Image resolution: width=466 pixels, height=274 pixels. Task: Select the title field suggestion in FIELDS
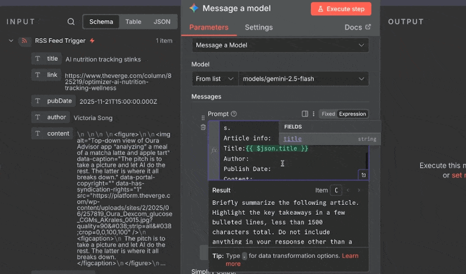[330, 139]
